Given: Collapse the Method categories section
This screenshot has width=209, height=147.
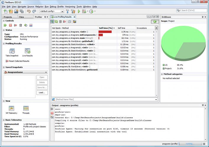Looking at the screenshot, I should click(x=162, y=74).
